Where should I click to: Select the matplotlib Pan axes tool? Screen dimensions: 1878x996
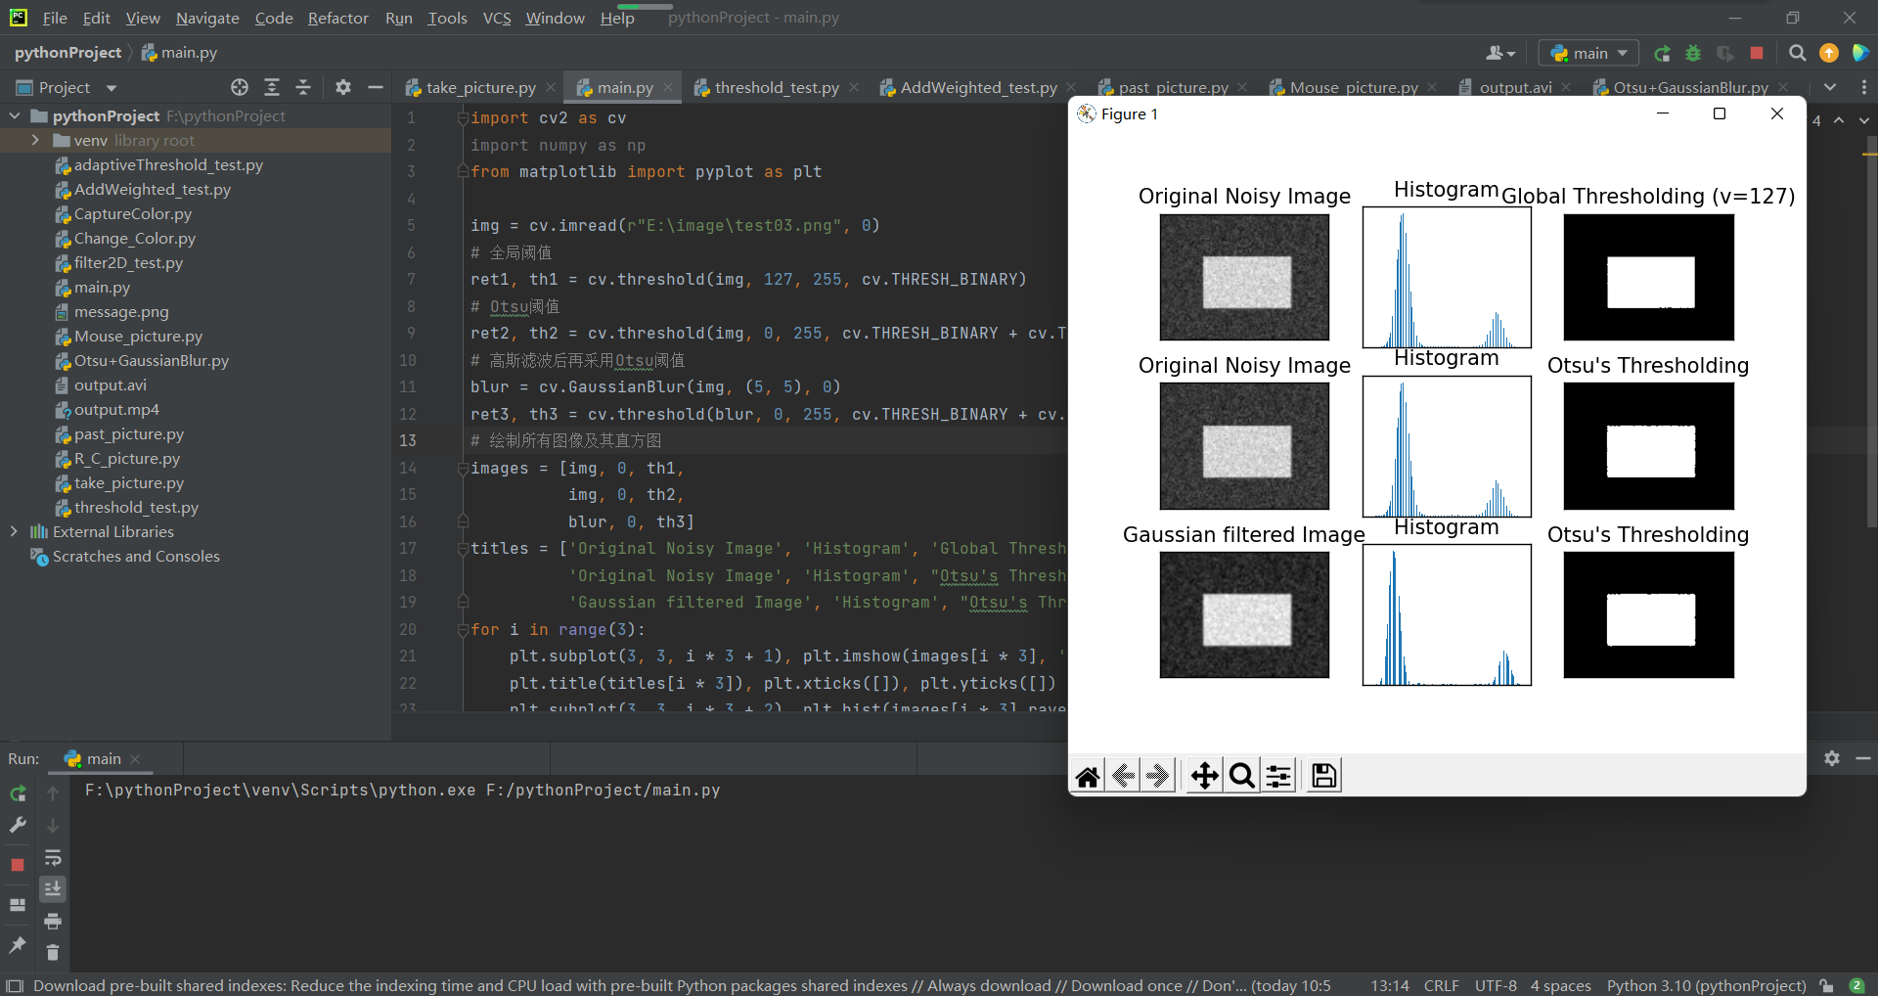pos(1204,776)
